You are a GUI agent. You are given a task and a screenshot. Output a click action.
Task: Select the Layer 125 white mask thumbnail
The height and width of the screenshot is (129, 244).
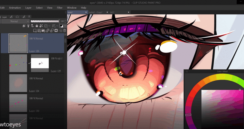pos(40,63)
